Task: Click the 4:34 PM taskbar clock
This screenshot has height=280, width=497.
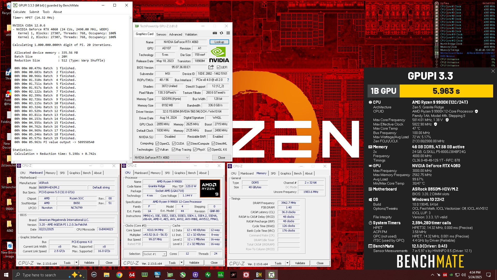Action: click(x=475, y=275)
